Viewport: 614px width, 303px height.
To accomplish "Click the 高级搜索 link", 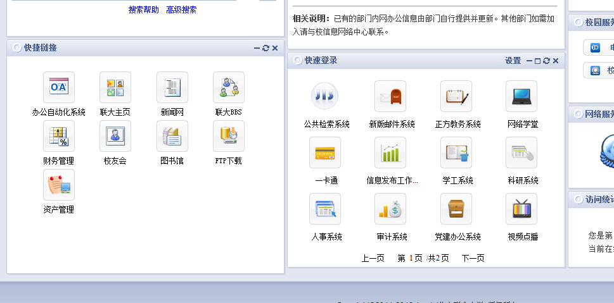I will 181,9.
